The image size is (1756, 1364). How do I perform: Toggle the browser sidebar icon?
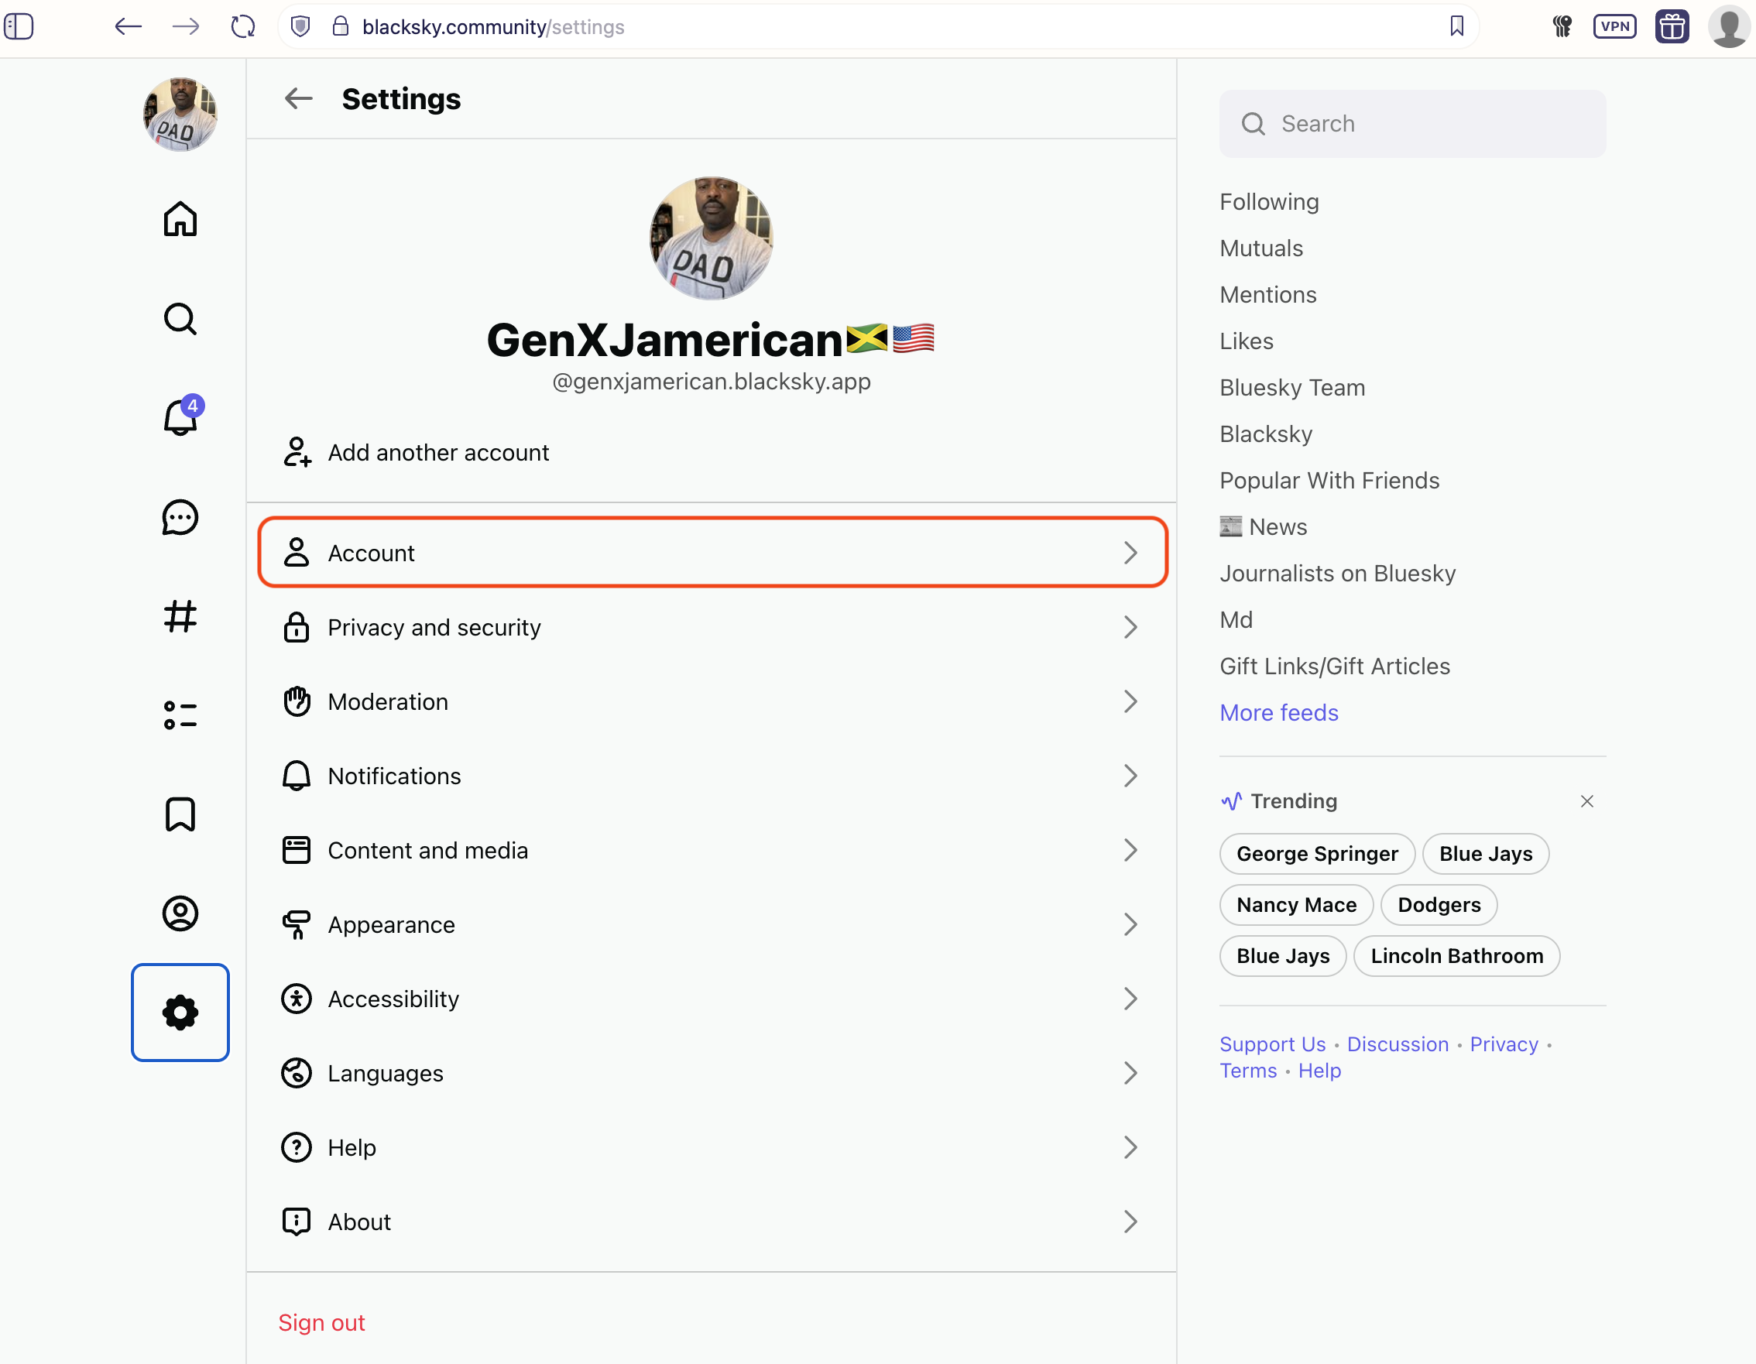pos(19,26)
